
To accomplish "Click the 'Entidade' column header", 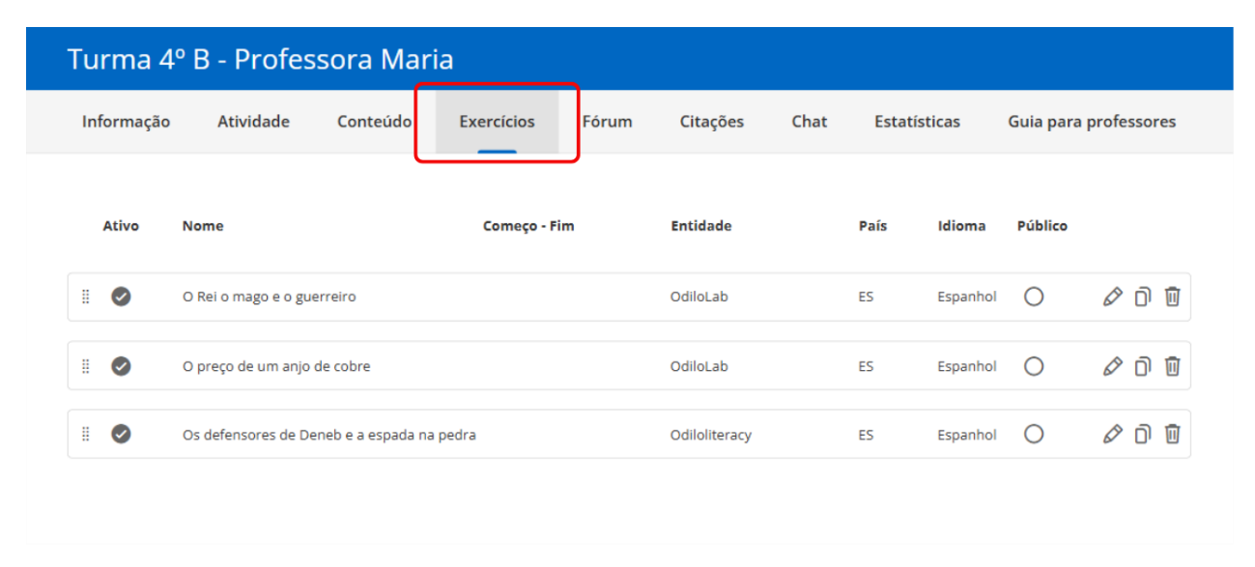I will (701, 226).
